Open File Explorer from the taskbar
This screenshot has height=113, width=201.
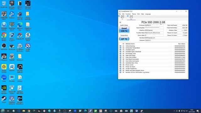point(24,111)
